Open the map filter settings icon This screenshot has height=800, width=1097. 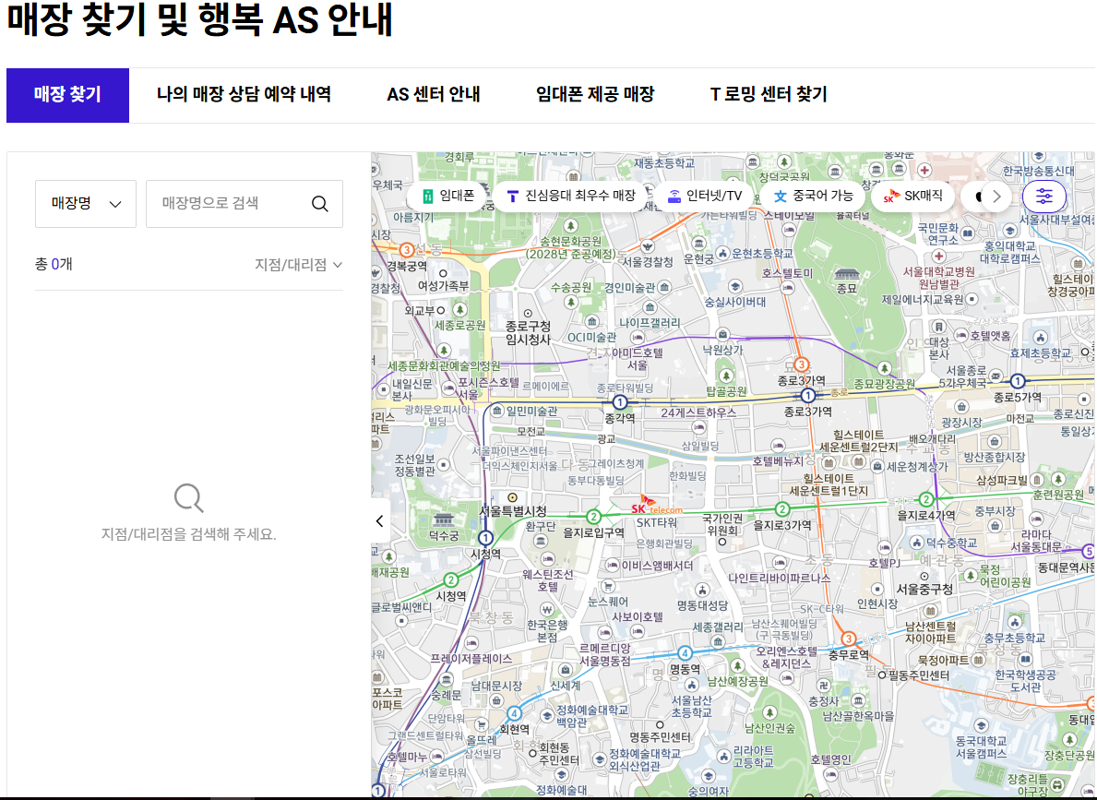[x=1043, y=197]
